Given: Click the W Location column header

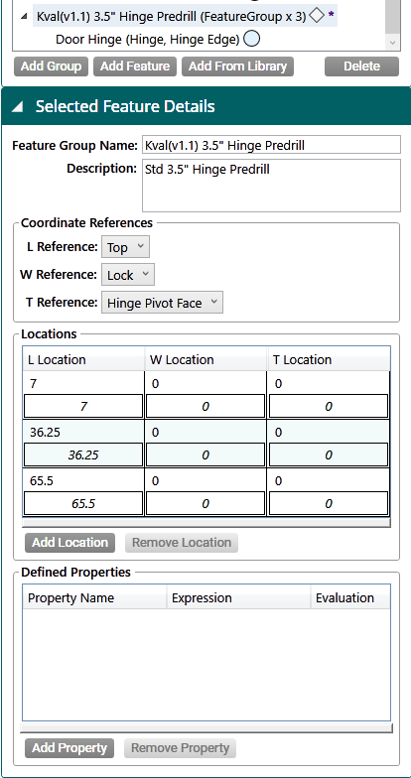Looking at the screenshot, I should coord(205,359).
